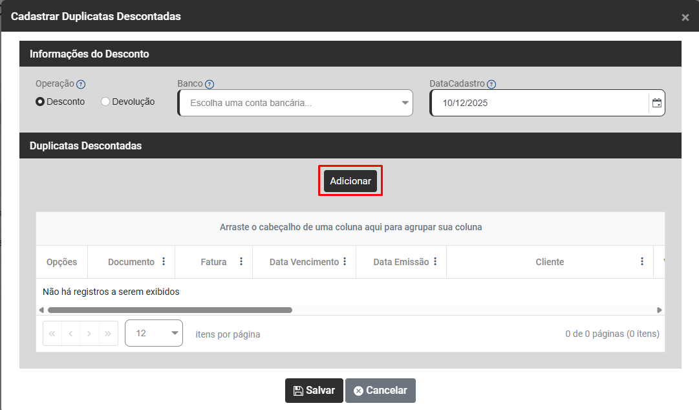Open Fatura column three-dot menu
The image size is (699, 410).
point(241,262)
